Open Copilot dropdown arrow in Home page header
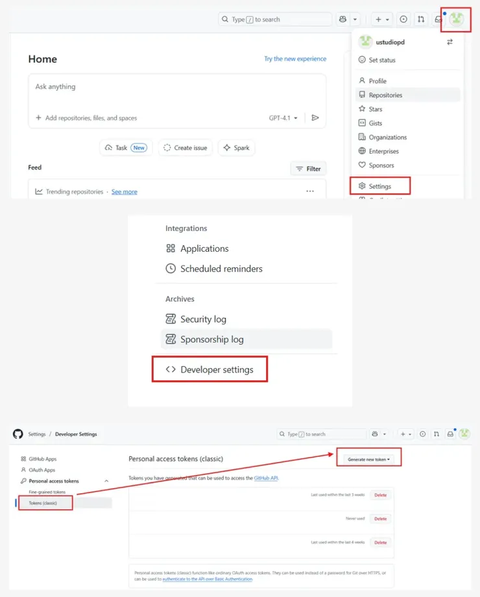The width and height of the screenshot is (480, 597). coord(355,19)
